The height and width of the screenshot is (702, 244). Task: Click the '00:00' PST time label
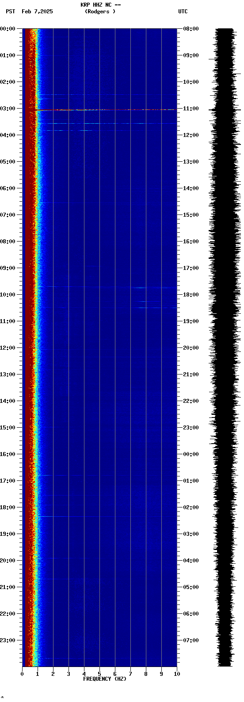(x=8, y=29)
